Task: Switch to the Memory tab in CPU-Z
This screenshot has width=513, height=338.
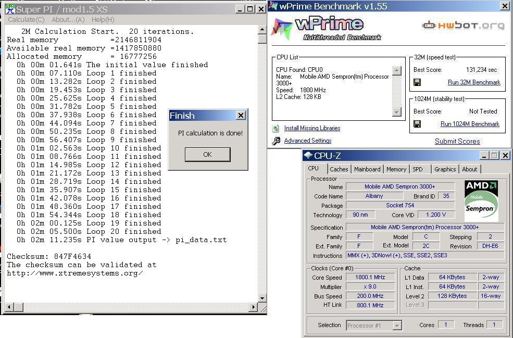Action: 396,169
